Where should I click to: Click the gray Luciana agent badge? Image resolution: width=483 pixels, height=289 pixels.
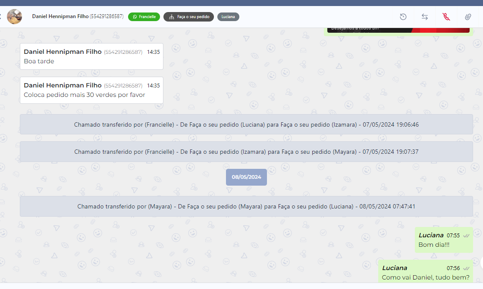point(228,17)
